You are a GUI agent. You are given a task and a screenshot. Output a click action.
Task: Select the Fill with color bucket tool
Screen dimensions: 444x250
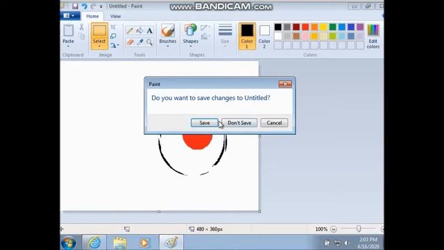pyautogui.click(x=139, y=31)
